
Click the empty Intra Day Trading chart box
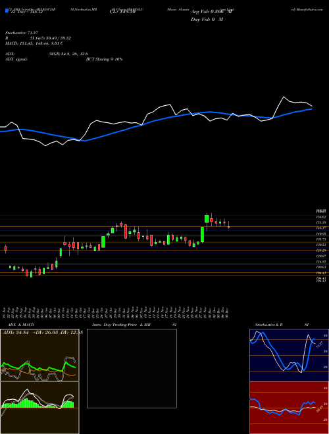click(x=132, y=368)
